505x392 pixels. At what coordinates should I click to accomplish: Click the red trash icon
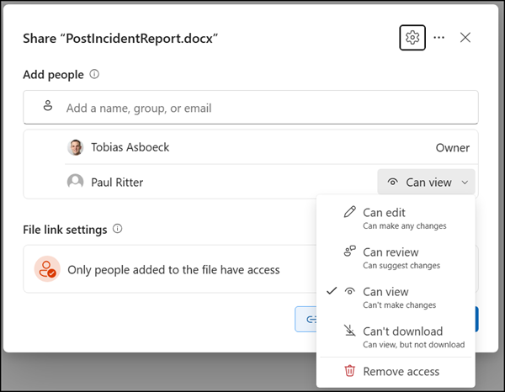[350, 371]
